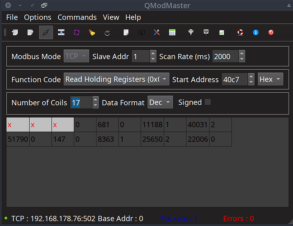Select the table cell showing 51790
Screen dimensions: 293x226
point(18,139)
